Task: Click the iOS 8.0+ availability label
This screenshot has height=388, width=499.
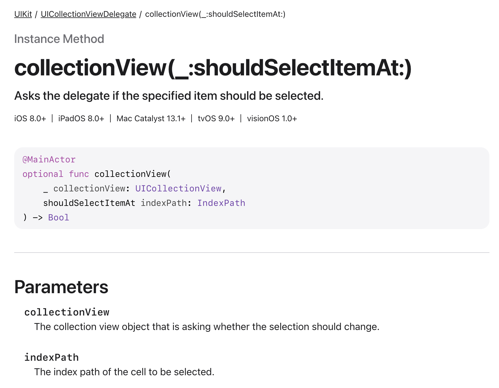Action: 30,119
